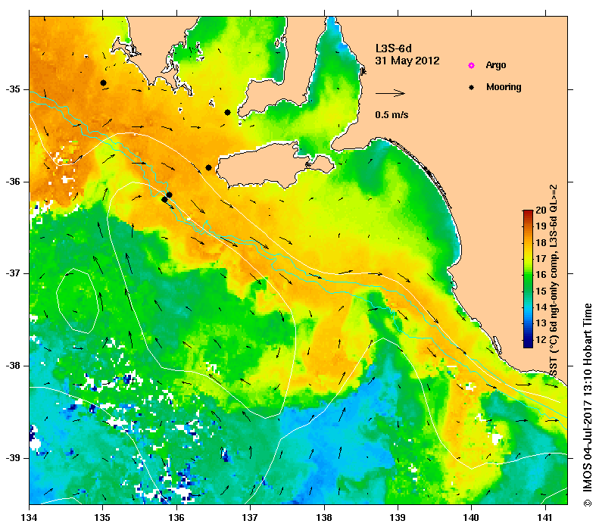The height and width of the screenshot is (530, 599).
Task: Click latitude label -39
Action: click(x=13, y=458)
